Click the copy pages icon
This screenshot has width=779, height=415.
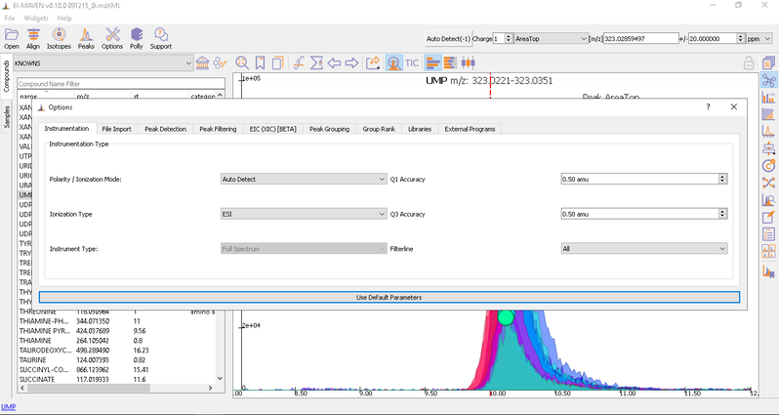pyautogui.click(x=277, y=63)
